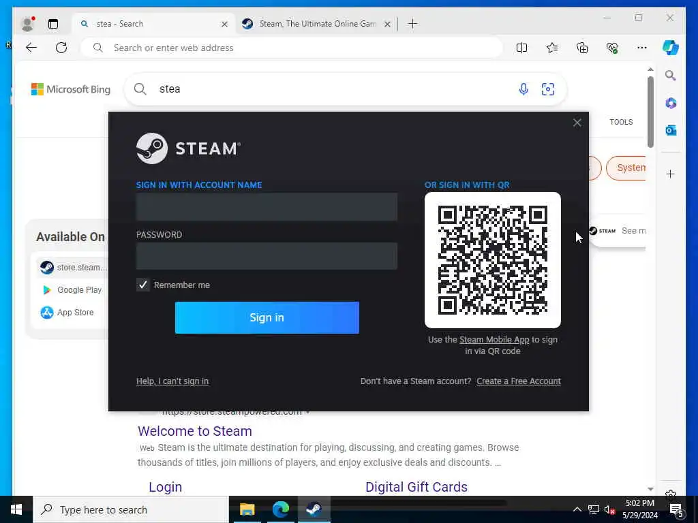Toggle the Remember me checkbox
Image resolution: width=698 pixels, height=523 pixels.
pos(143,285)
